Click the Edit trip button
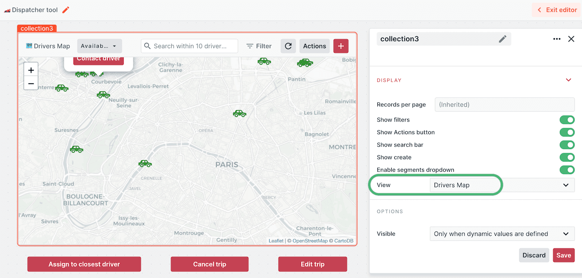Viewport: 582px width, 278px height. tap(313, 264)
